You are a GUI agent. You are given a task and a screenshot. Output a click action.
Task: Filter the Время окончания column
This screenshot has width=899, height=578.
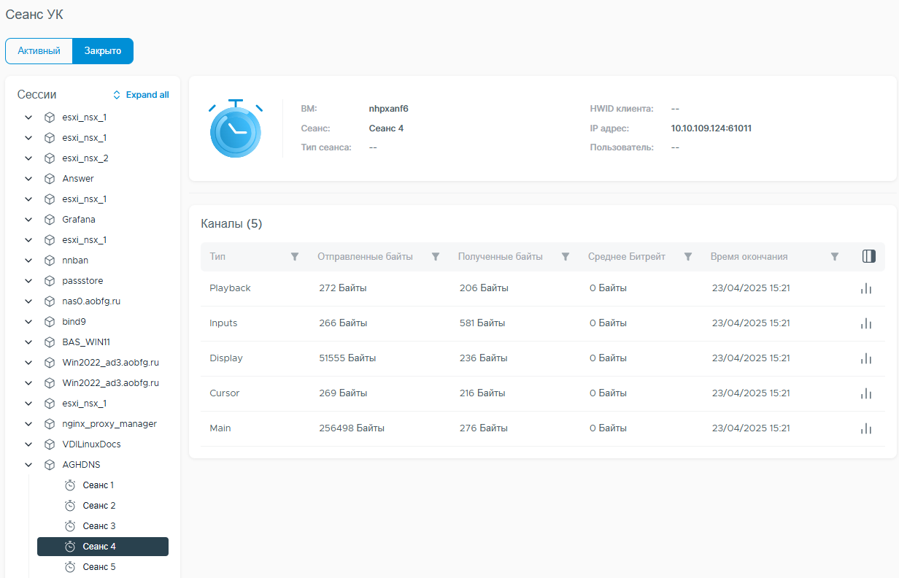pyautogui.click(x=835, y=257)
